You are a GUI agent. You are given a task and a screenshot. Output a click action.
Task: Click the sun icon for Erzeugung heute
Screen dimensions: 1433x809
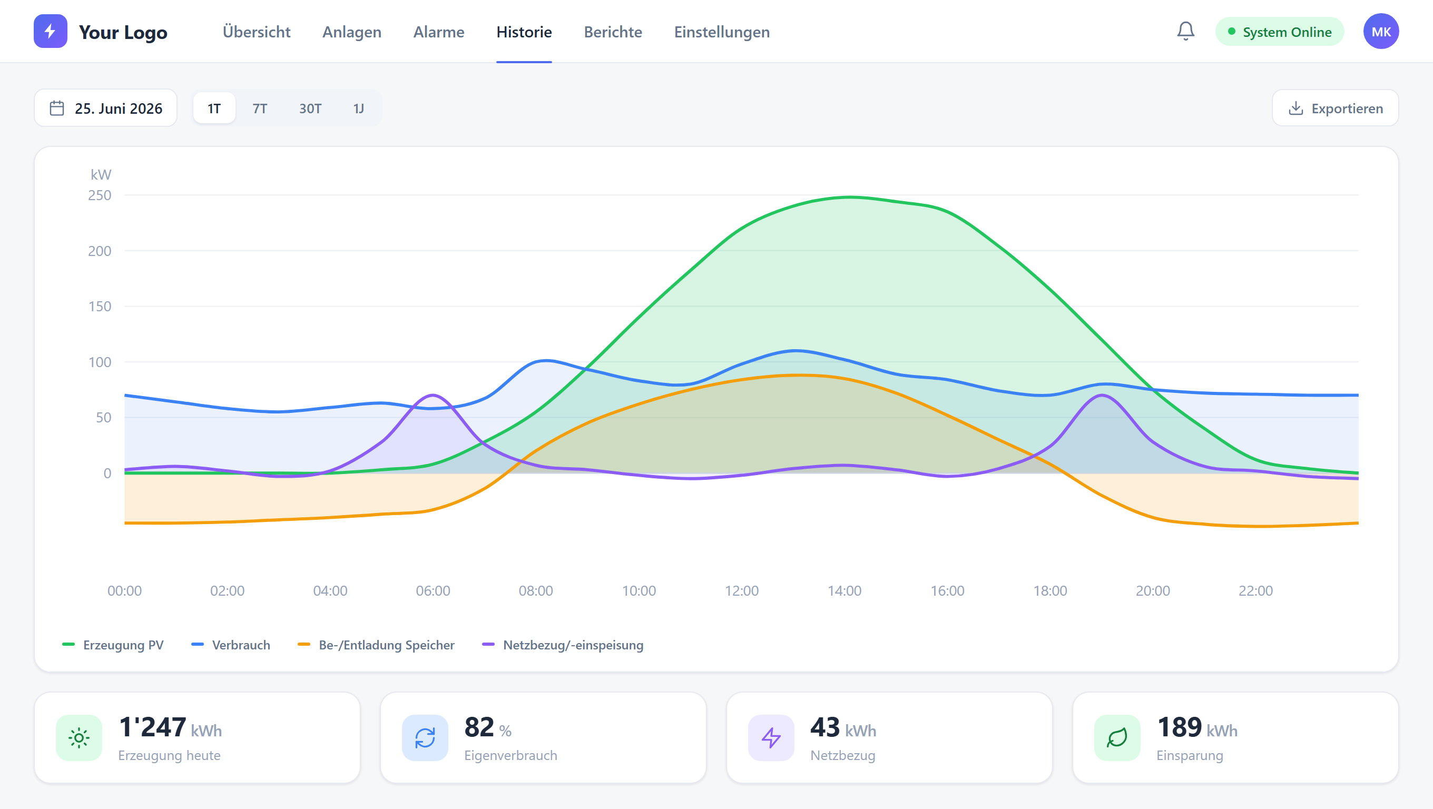[79, 738]
